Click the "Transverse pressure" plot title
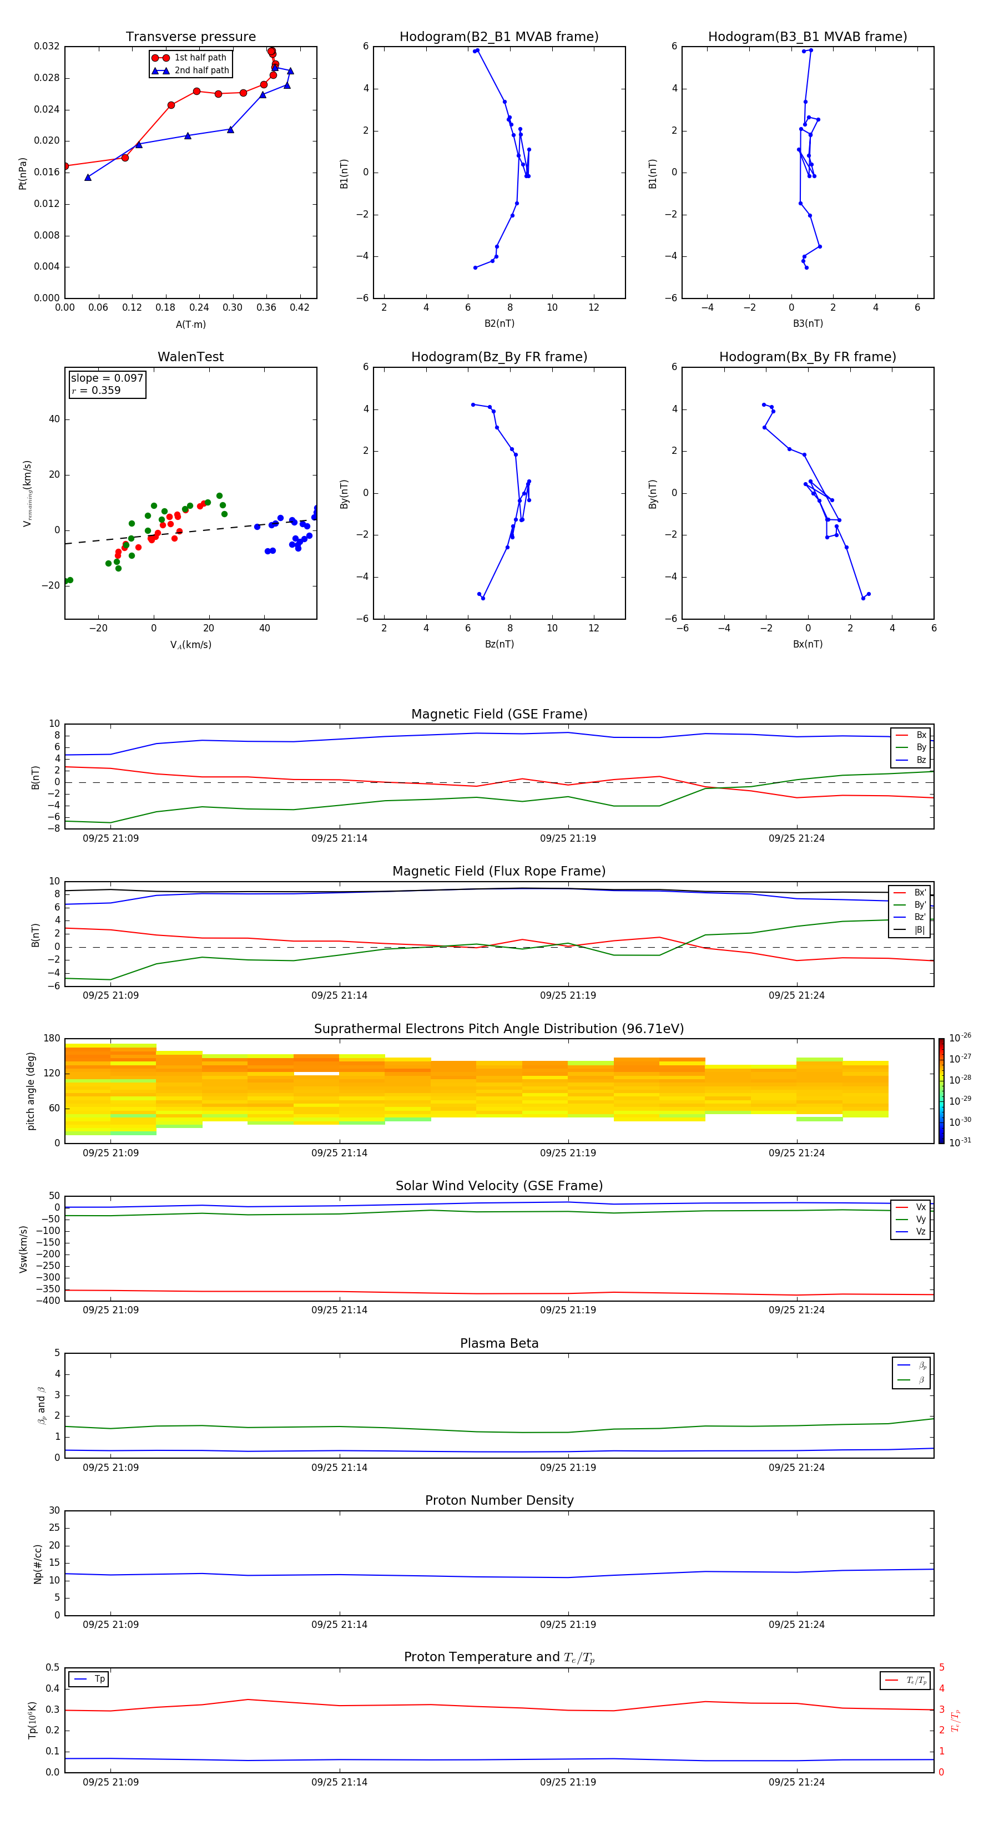The width and height of the screenshot is (999, 1831). tap(190, 37)
